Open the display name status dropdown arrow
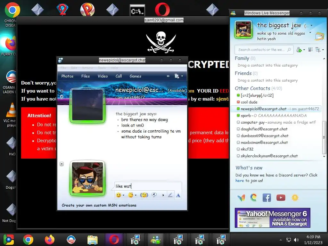Viewport: 328px width, 246px height. point(311,26)
